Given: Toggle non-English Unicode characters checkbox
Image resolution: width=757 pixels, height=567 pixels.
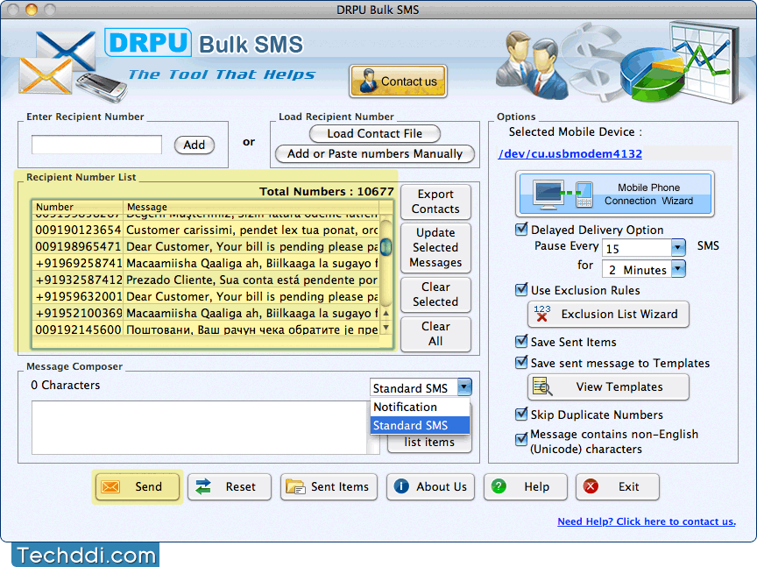Looking at the screenshot, I should pyautogui.click(x=521, y=440).
